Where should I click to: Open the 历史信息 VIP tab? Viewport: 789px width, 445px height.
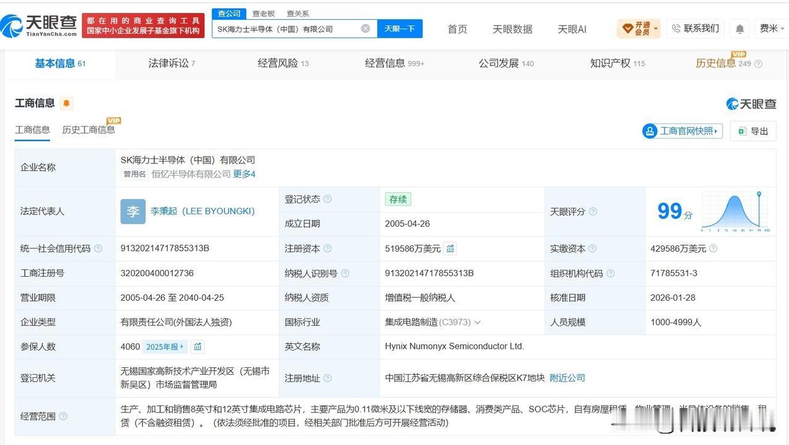pos(723,63)
